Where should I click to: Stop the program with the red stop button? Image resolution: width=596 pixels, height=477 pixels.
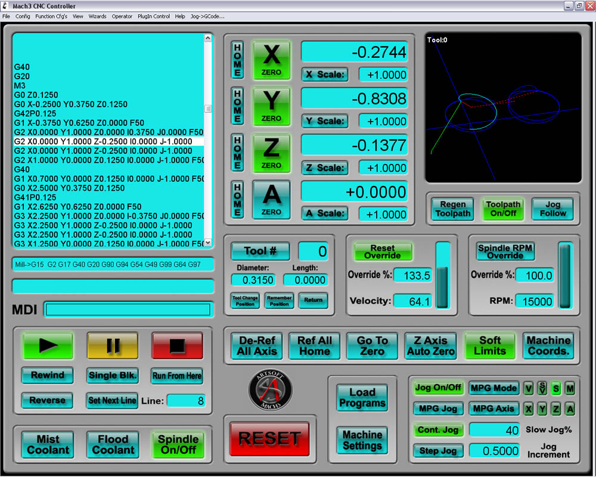[178, 346]
